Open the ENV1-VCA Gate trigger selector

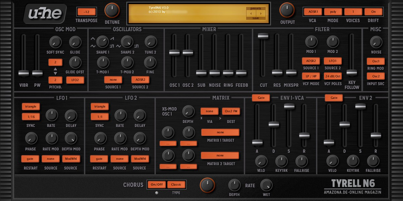point(261,98)
